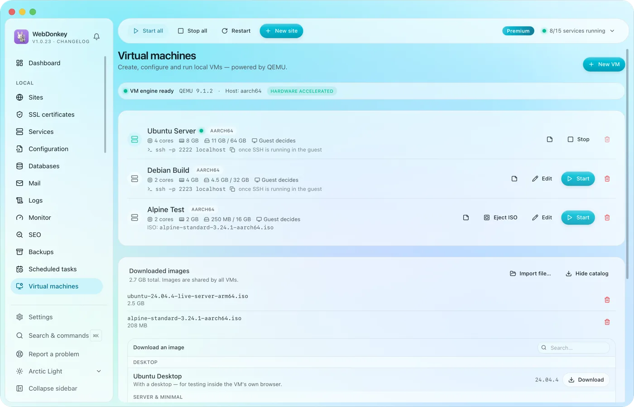The width and height of the screenshot is (634, 407).
Task: Delete ubuntu-24.04.4 live server image
Action: click(607, 300)
